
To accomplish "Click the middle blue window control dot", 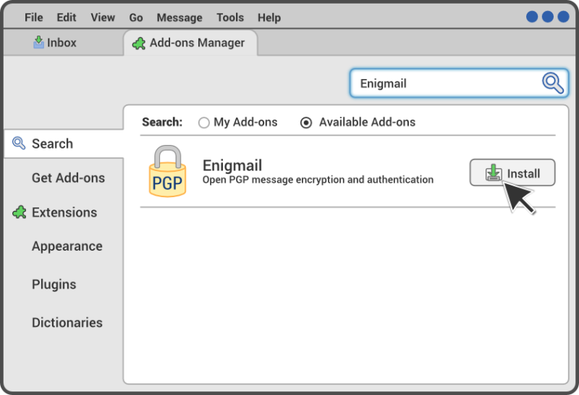I will pyautogui.click(x=548, y=17).
